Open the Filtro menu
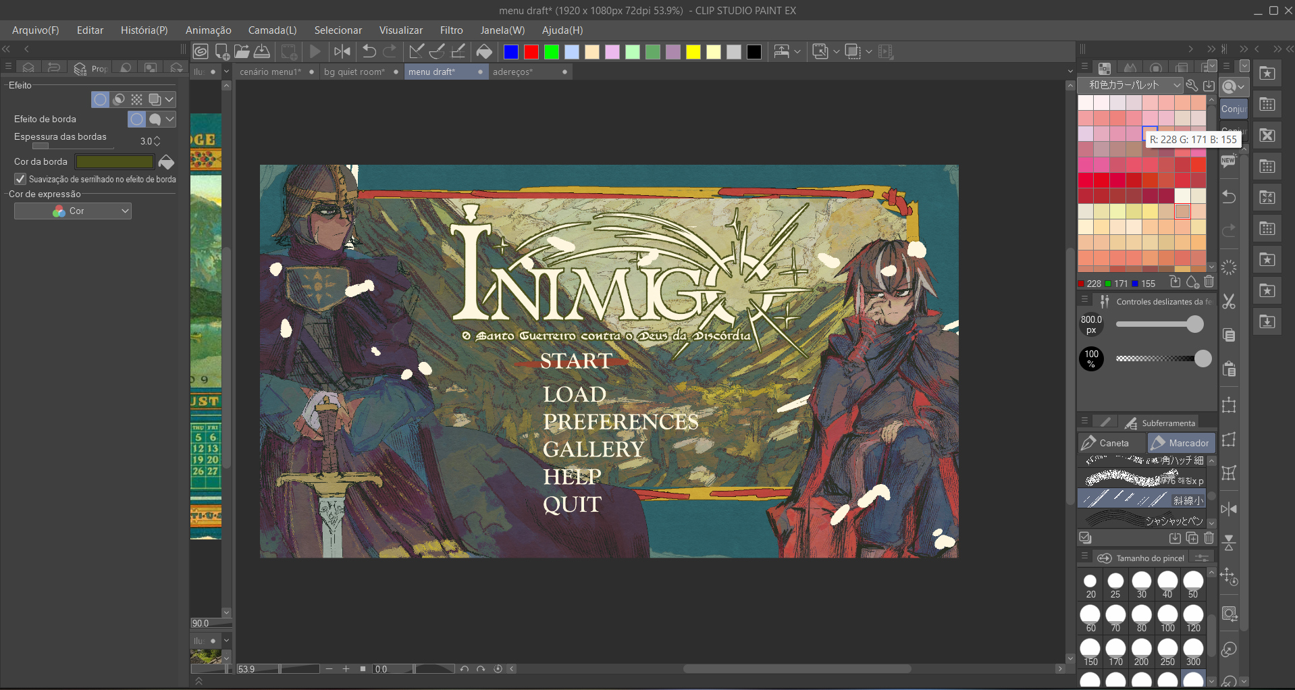Image resolution: width=1295 pixels, height=690 pixels. coord(451,30)
